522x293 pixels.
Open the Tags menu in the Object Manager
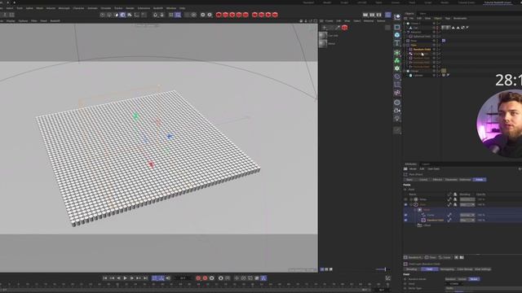[448, 18]
